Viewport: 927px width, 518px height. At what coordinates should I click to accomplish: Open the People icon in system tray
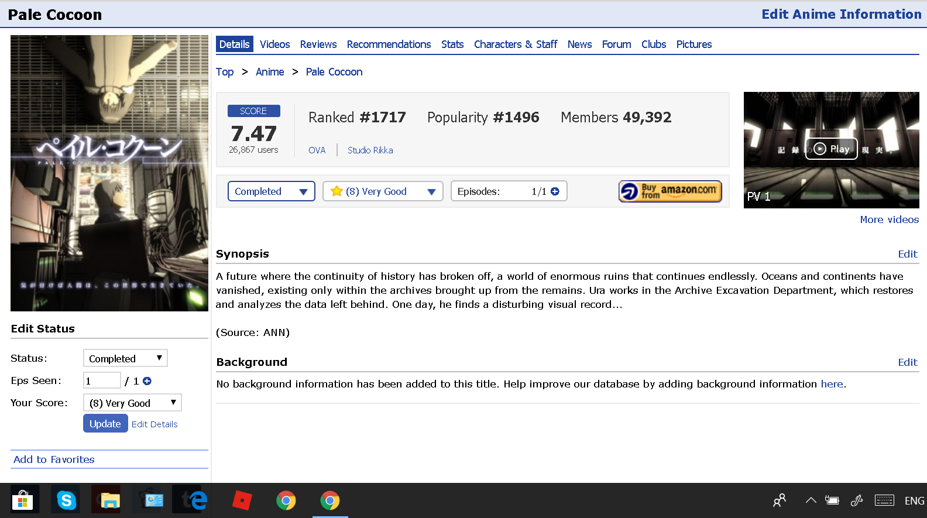tap(780, 500)
